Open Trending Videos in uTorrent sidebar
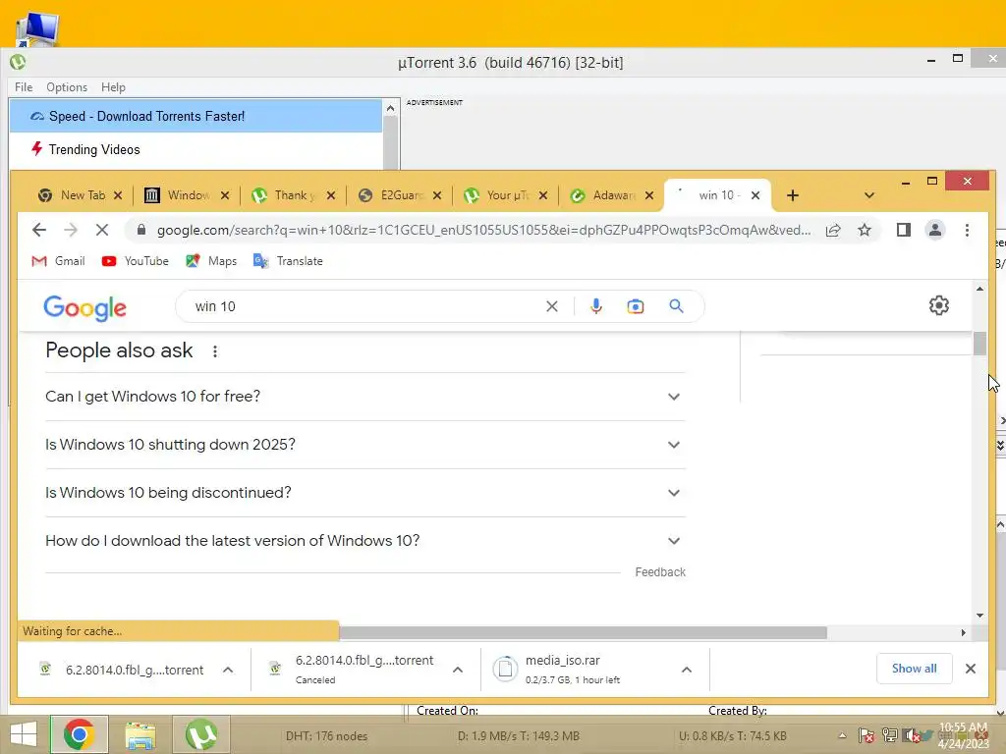Image resolution: width=1006 pixels, height=754 pixels. tap(93, 149)
